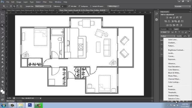Open the Sample Size dropdown
Image resolution: width=192 pixels, height=108 pixels.
point(43,6)
